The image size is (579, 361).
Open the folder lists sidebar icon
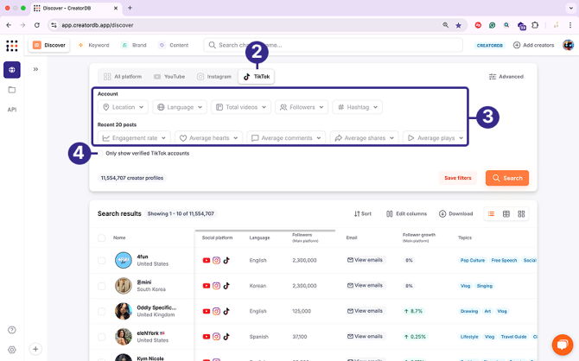point(12,90)
